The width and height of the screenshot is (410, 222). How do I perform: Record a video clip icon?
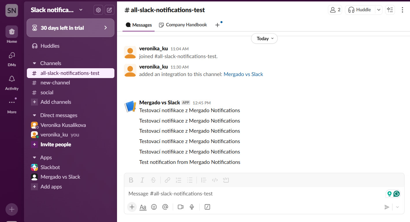pyautogui.click(x=181, y=207)
